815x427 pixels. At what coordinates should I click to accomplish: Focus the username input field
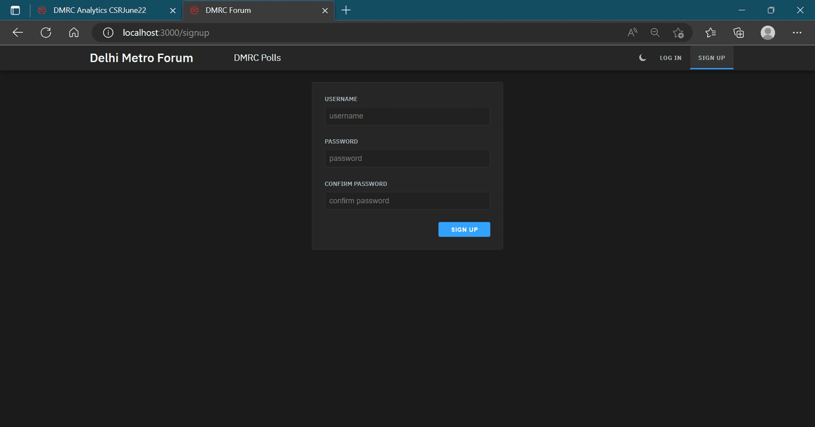(407, 116)
